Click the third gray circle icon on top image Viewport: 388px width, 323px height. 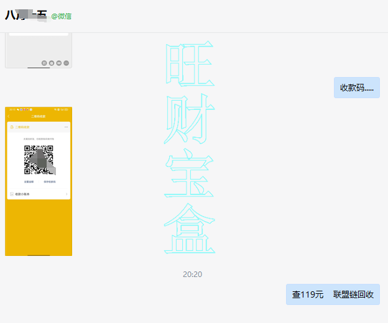pos(59,63)
